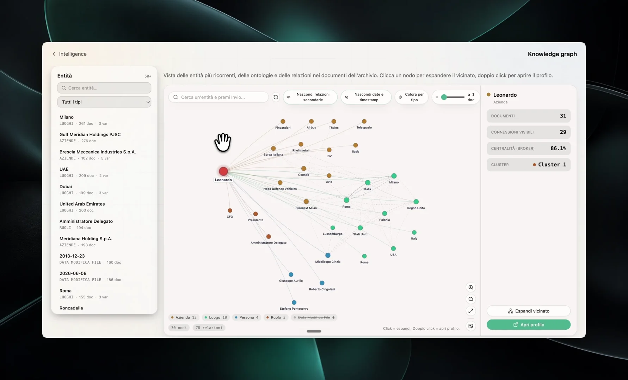
Task: Click the green Apri profilo button
Action: point(529,325)
